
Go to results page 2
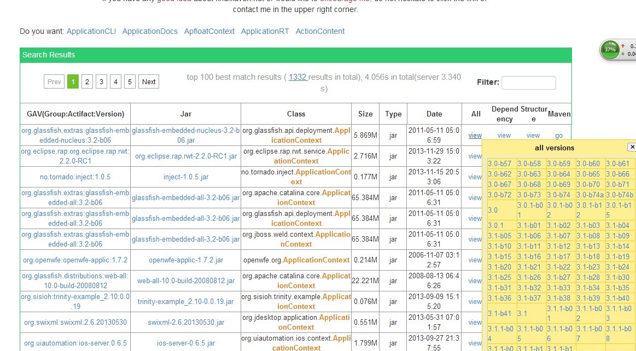tap(87, 81)
